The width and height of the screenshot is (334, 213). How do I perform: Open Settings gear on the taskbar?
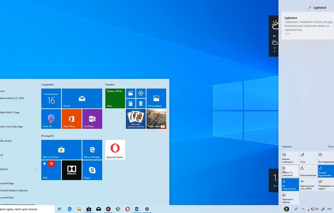(147, 209)
